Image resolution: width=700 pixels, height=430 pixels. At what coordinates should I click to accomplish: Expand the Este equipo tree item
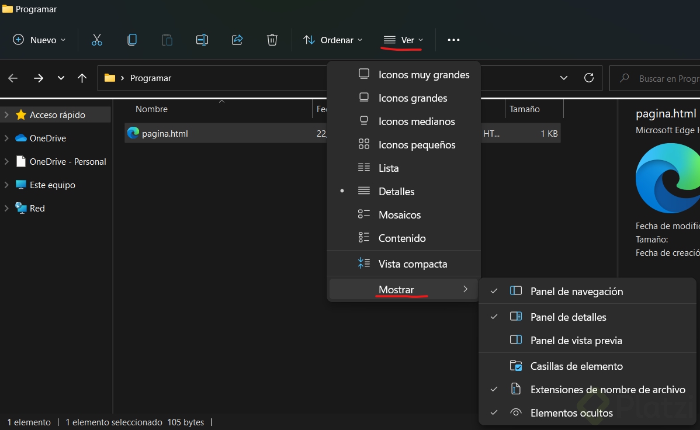point(7,185)
